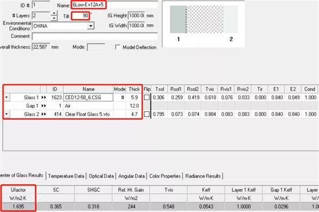Click the Comment input field
The width and height of the screenshot is (319, 212).
point(94,36)
